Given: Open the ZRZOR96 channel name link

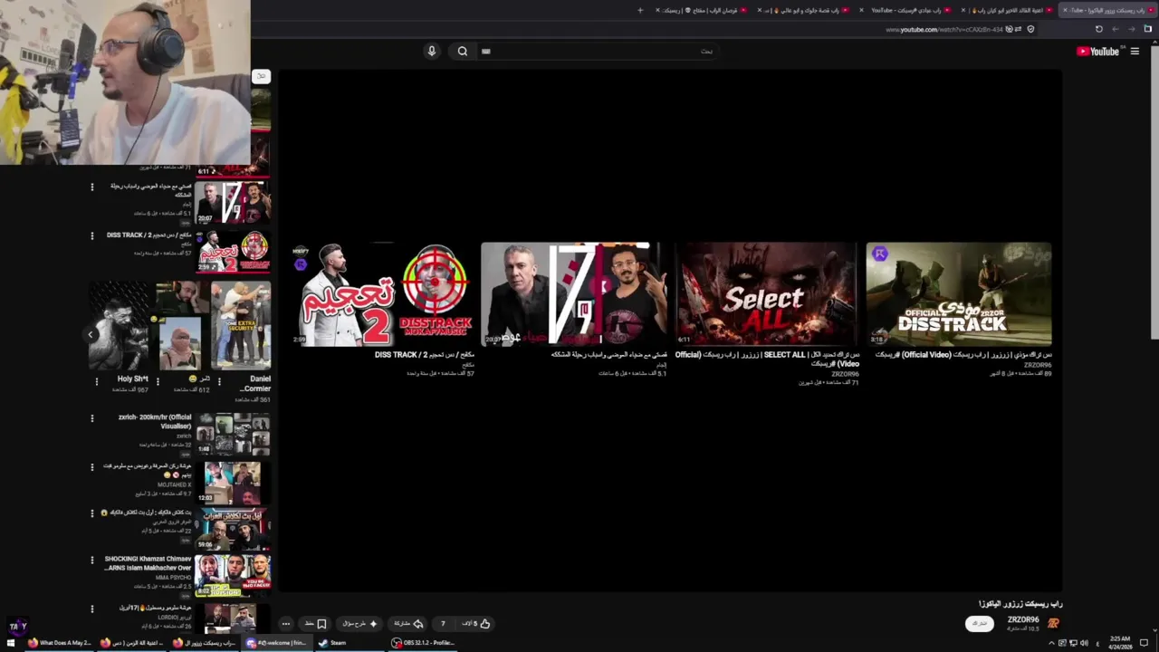Looking at the screenshot, I should point(1023,620).
